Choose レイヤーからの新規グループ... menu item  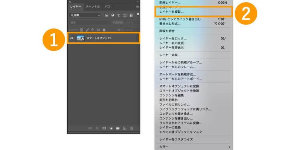click(x=194, y=62)
